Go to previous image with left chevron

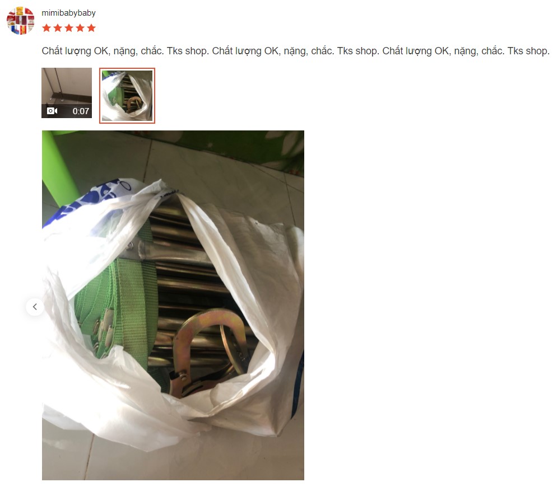[35, 307]
